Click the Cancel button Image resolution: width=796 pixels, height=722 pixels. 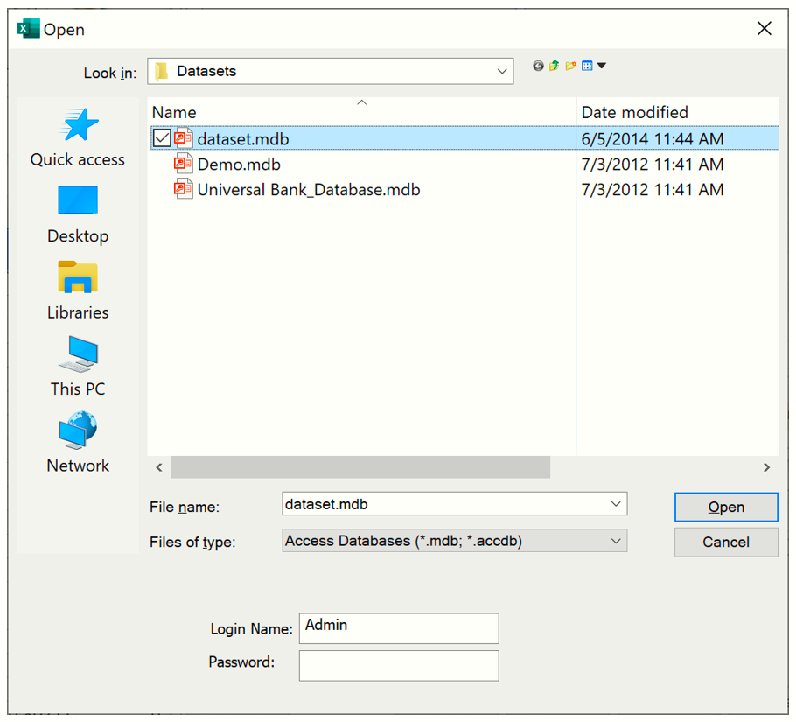click(725, 542)
